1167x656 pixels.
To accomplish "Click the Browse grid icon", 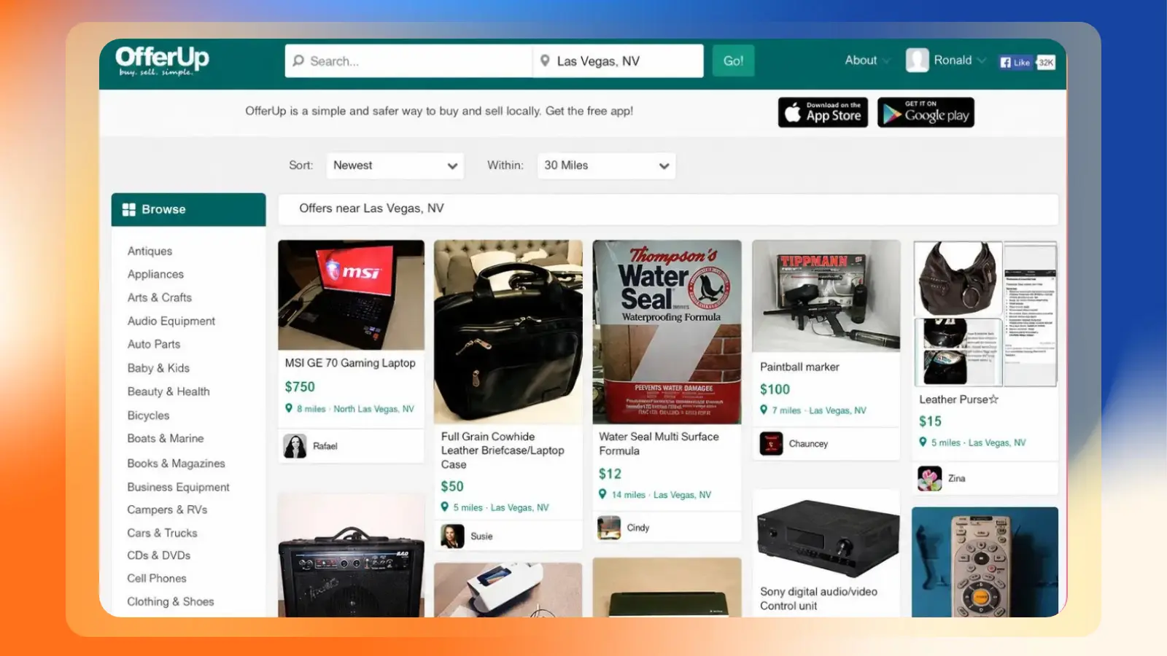I will click(x=129, y=209).
